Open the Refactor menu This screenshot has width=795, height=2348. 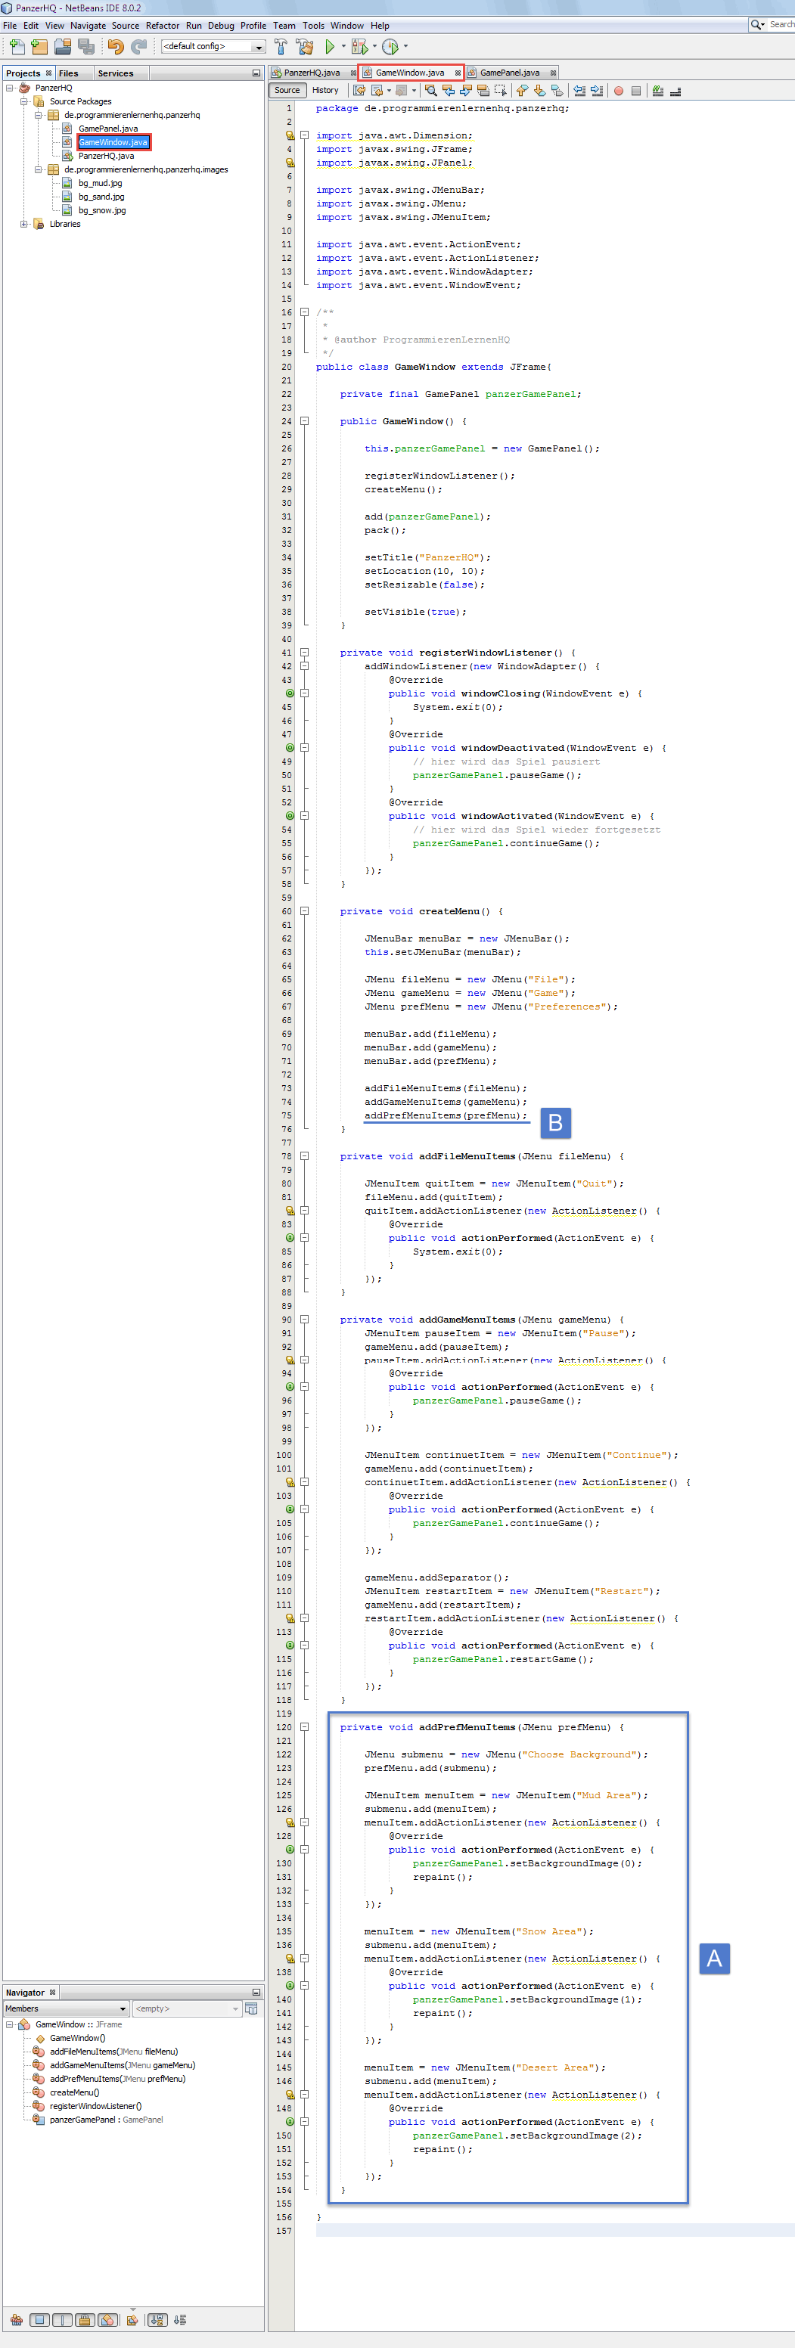[x=163, y=26]
